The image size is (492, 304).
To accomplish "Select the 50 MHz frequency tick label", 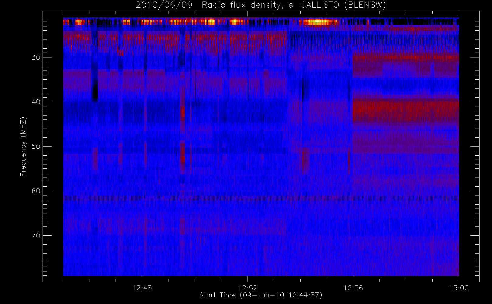I will click(x=36, y=147).
